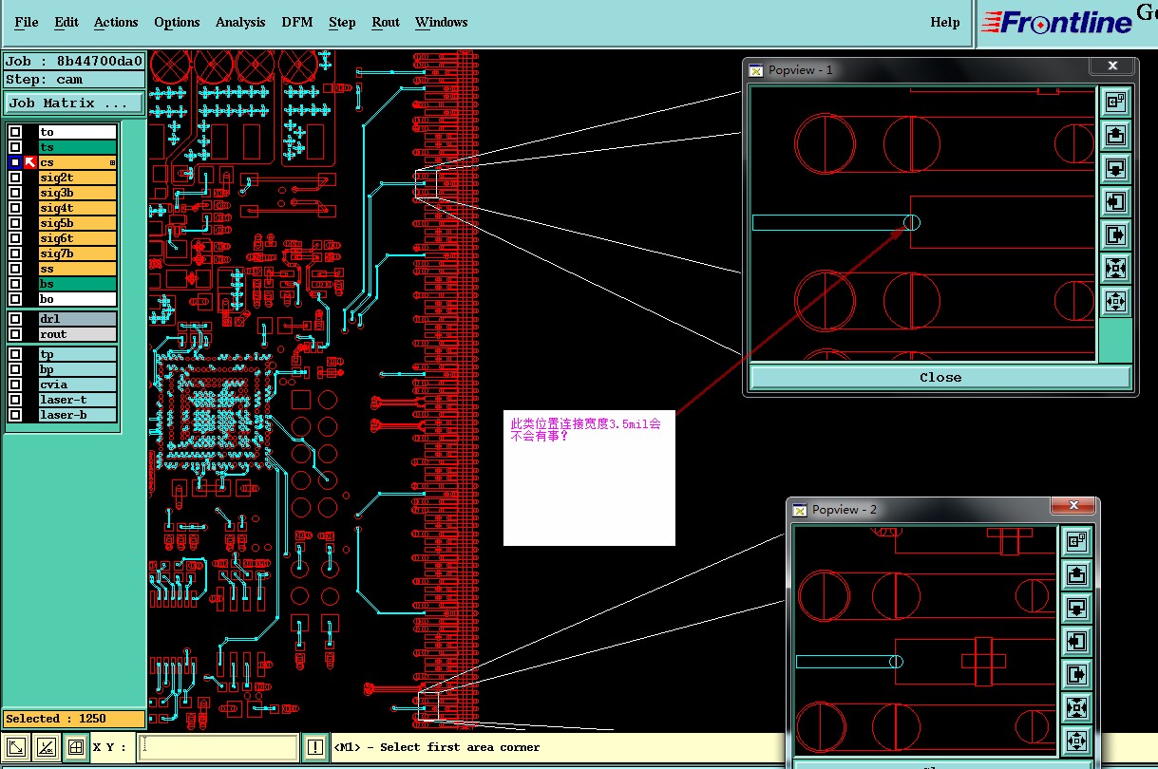Screen dimensions: 1158x769
Task: Select layer name tp
Action: [77, 354]
